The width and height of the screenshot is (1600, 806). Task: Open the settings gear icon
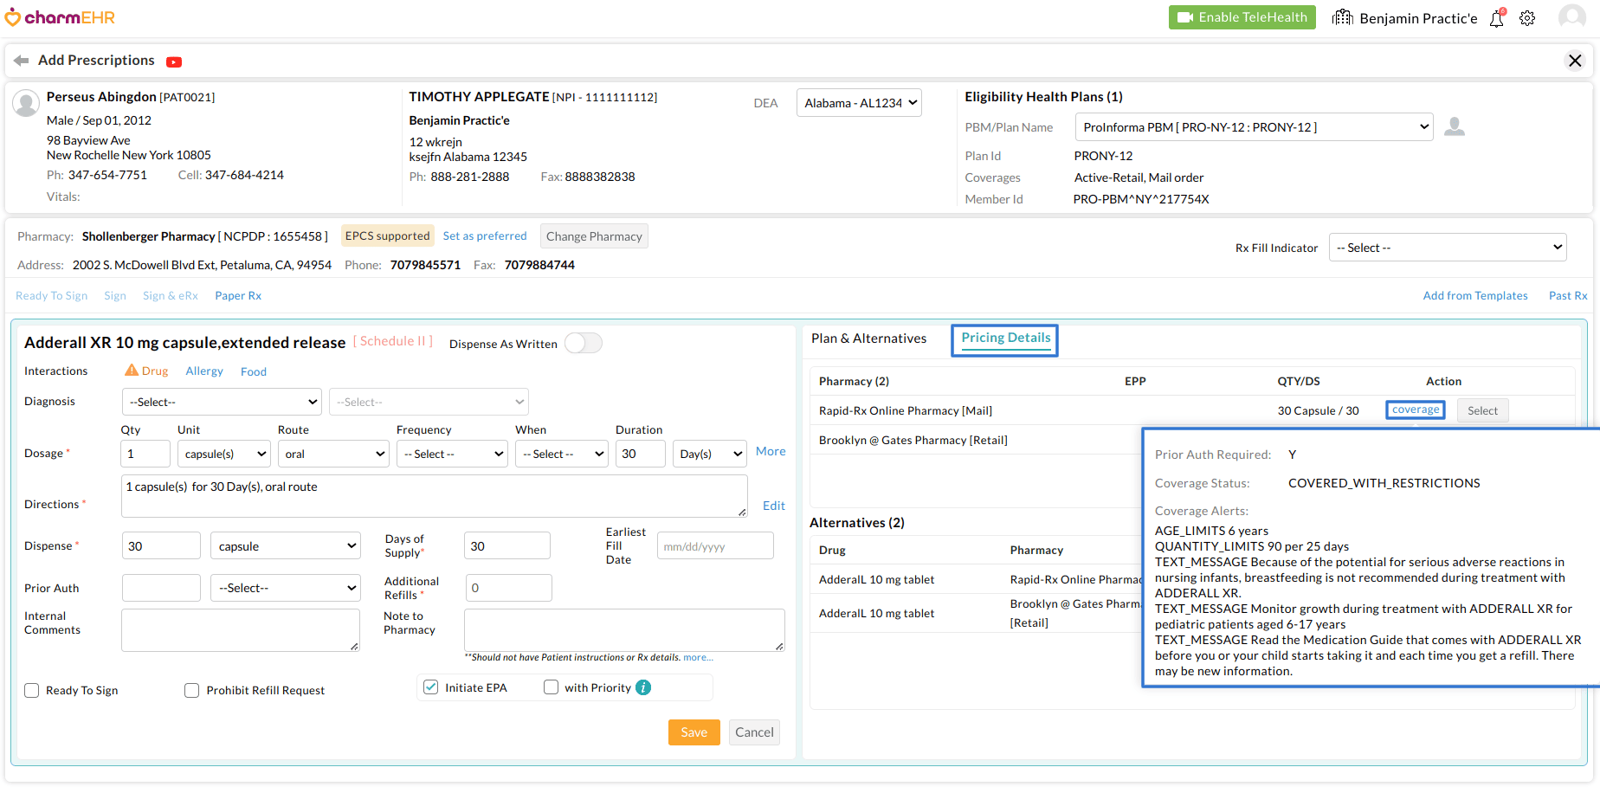point(1527,18)
